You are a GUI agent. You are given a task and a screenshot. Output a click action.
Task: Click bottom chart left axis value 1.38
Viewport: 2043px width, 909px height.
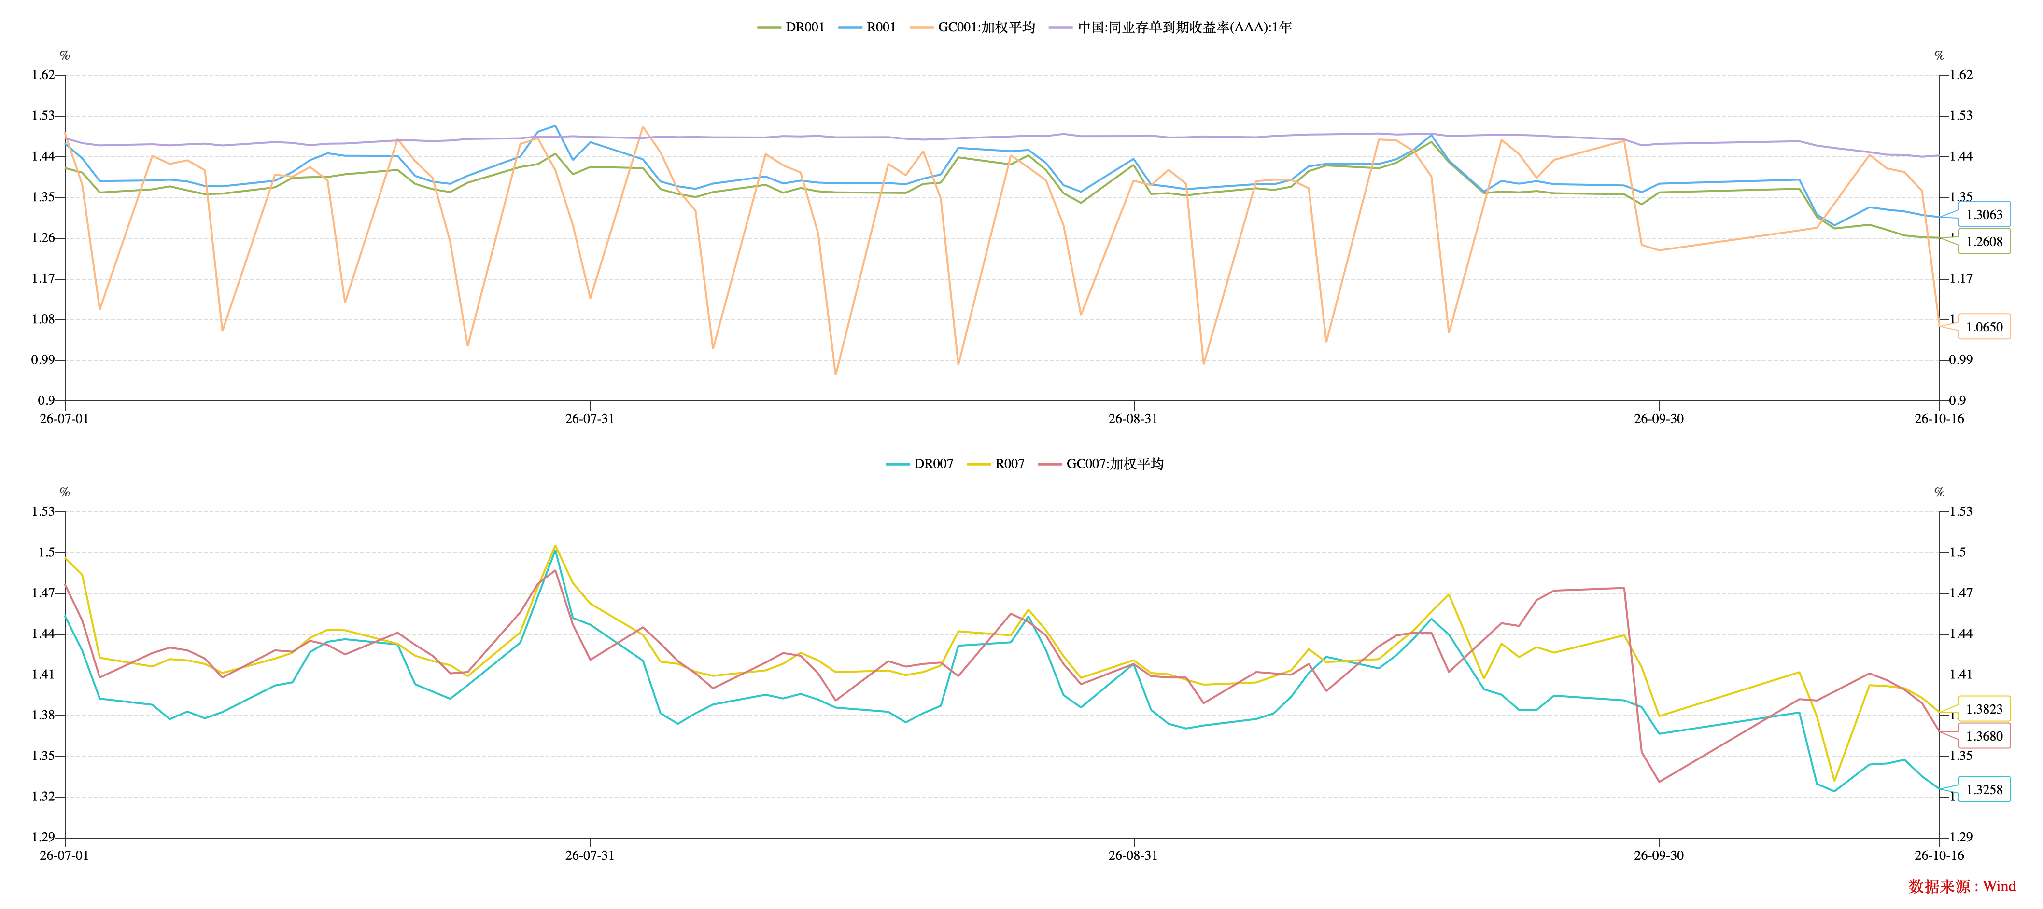(43, 715)
